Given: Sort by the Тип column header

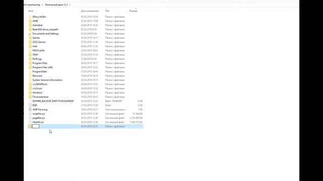Looking at the screenshot, I should coord(107,11).
